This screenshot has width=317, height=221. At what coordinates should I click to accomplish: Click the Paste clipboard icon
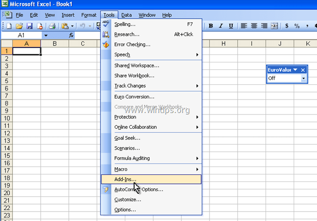tap(65, 26)
